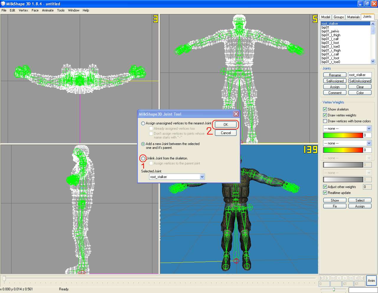Open the Window menu
378x293 pixels.
74,10
